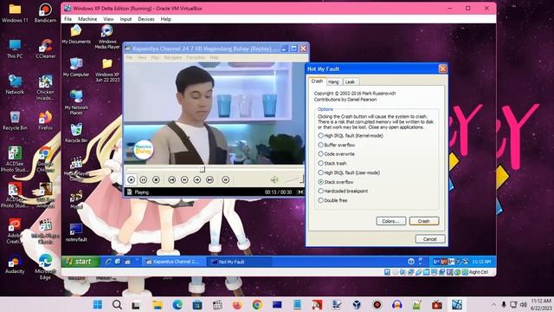Open the VirtualBox Help menu
The image size is (554, 312).
[x=165, y=19]
